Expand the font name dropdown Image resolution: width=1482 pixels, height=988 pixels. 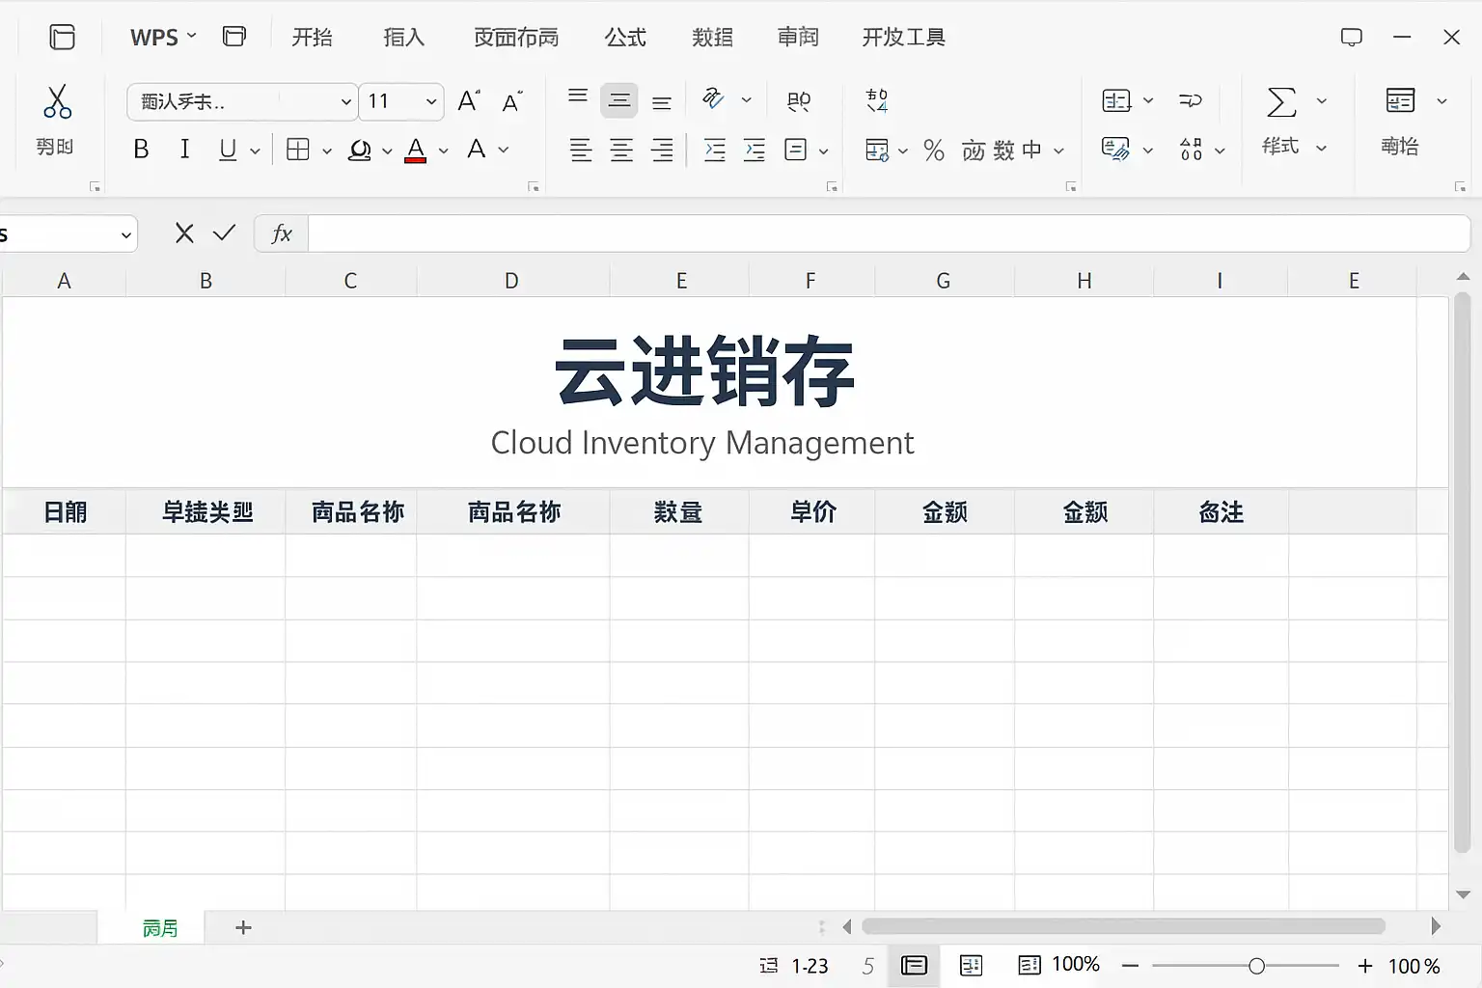coord(345,101)
